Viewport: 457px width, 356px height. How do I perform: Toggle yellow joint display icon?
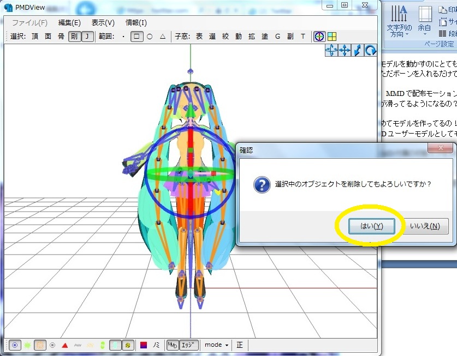[x=127, y=345]
